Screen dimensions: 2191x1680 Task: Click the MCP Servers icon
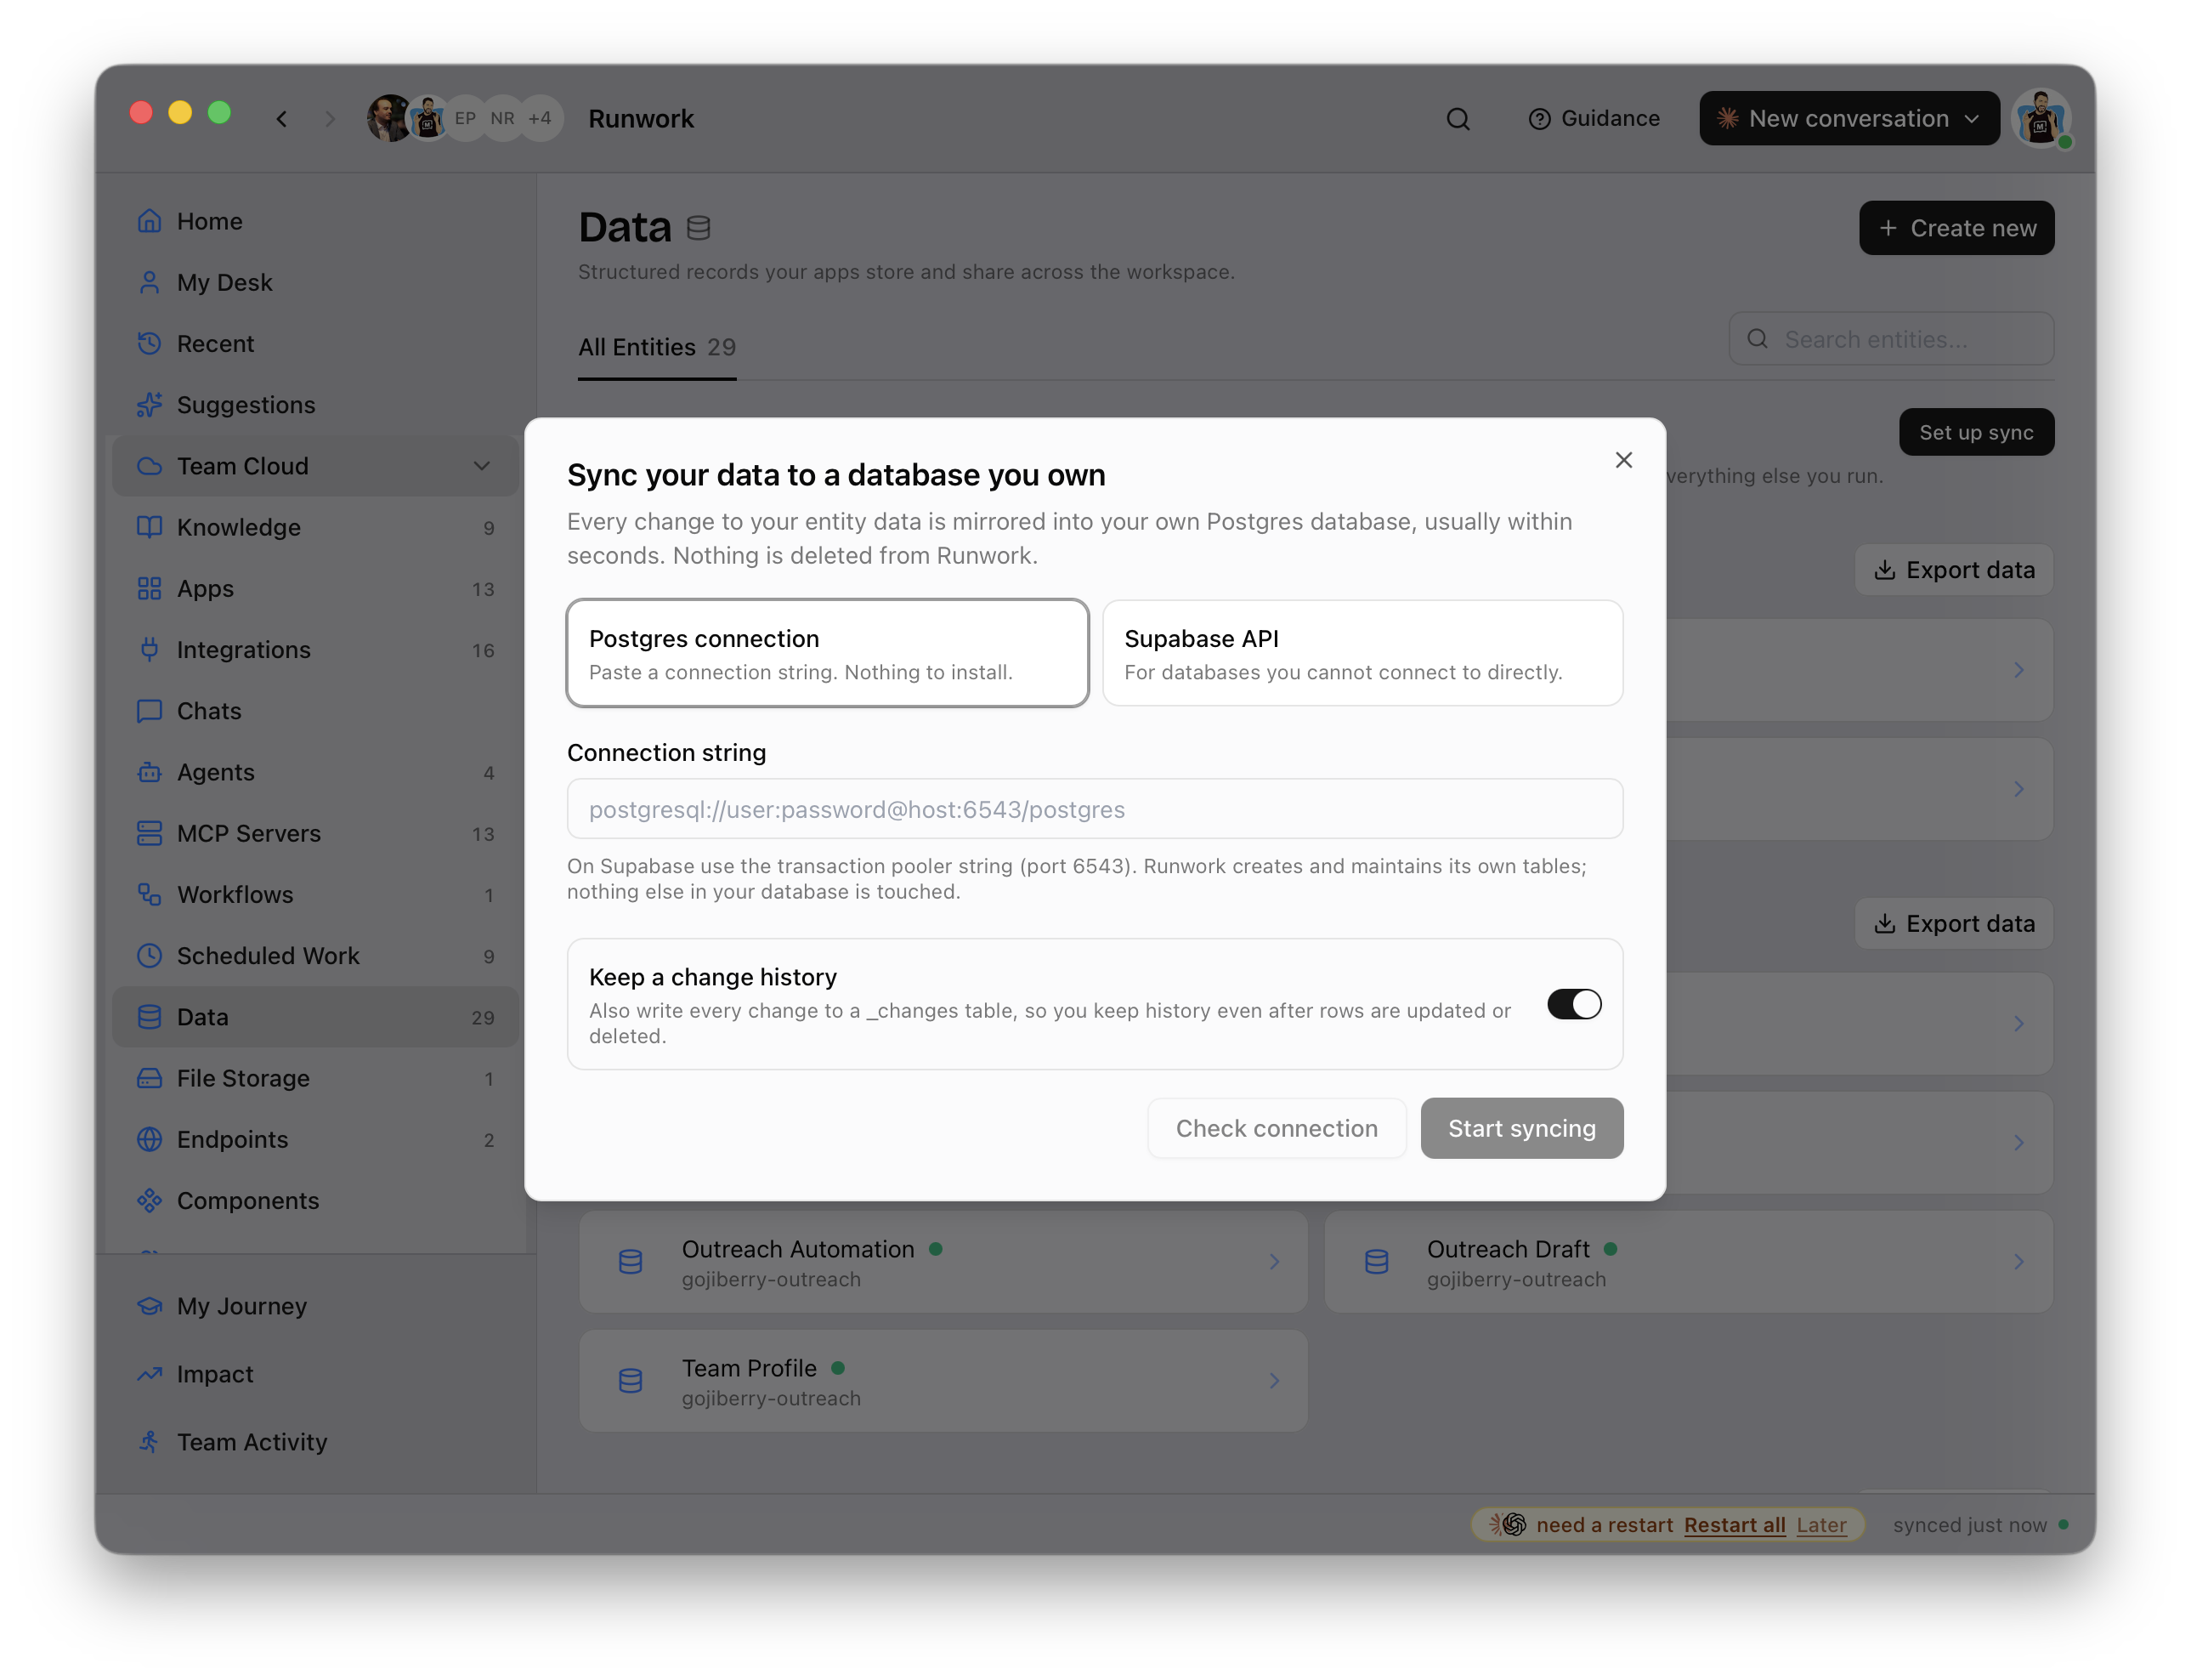[149, 833]
